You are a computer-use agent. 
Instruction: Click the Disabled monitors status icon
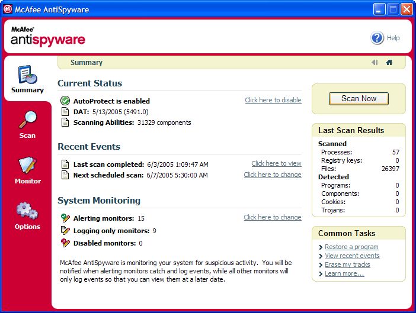65,243
